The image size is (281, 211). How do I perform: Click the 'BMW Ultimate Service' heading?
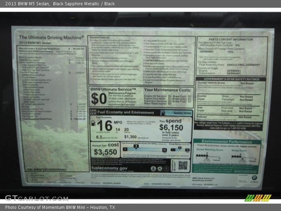point(113,89)
